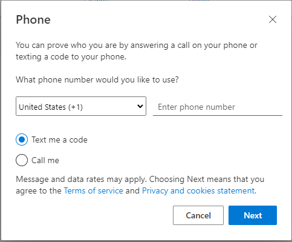This screenshot has width=292, height=242.
Task: Select the Text me a code radio button
Action: click(x=22, y=139)
